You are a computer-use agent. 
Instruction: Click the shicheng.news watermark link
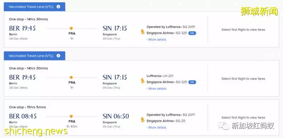click(36, 131)
